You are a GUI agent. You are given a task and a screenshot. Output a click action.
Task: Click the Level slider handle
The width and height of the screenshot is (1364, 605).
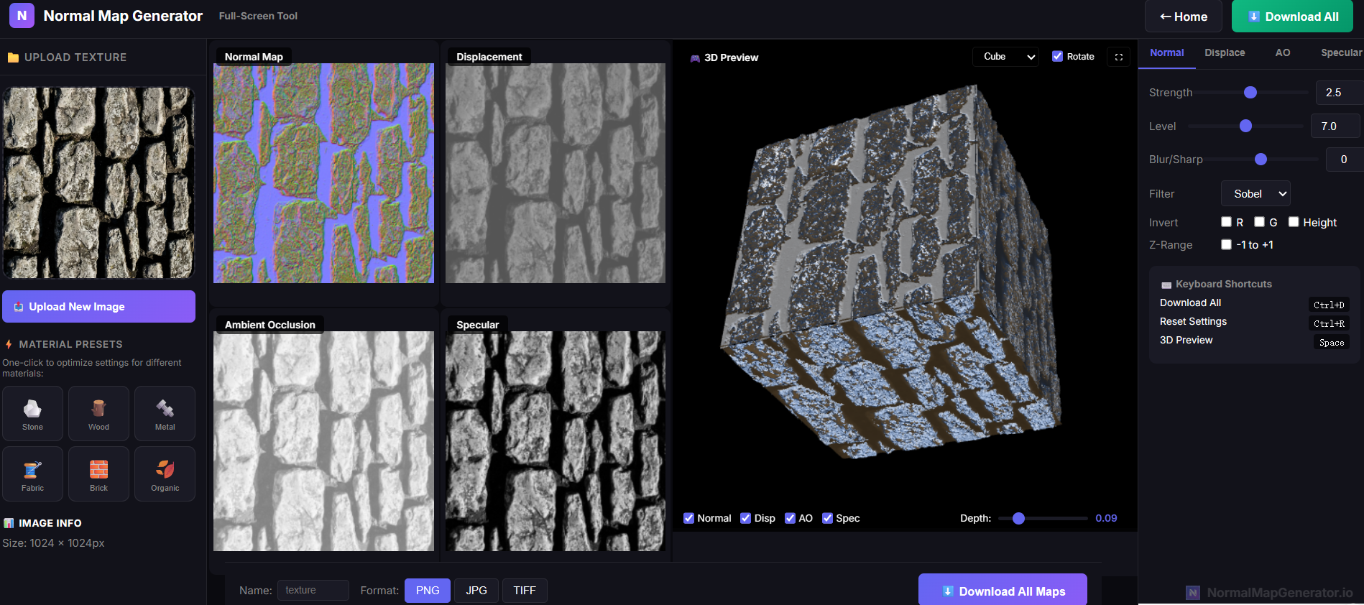point(1245,126)
